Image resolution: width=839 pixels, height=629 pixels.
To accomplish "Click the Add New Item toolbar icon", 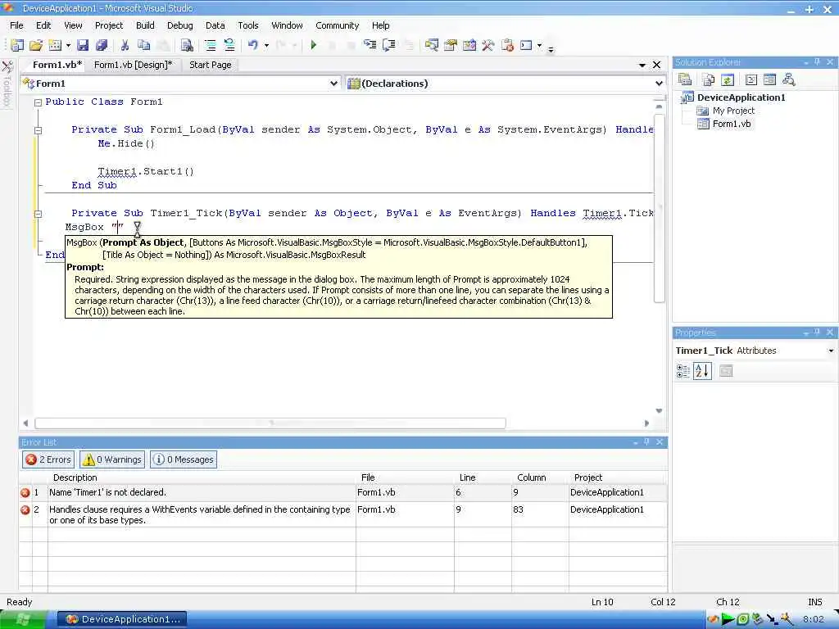I will [55, 46].
